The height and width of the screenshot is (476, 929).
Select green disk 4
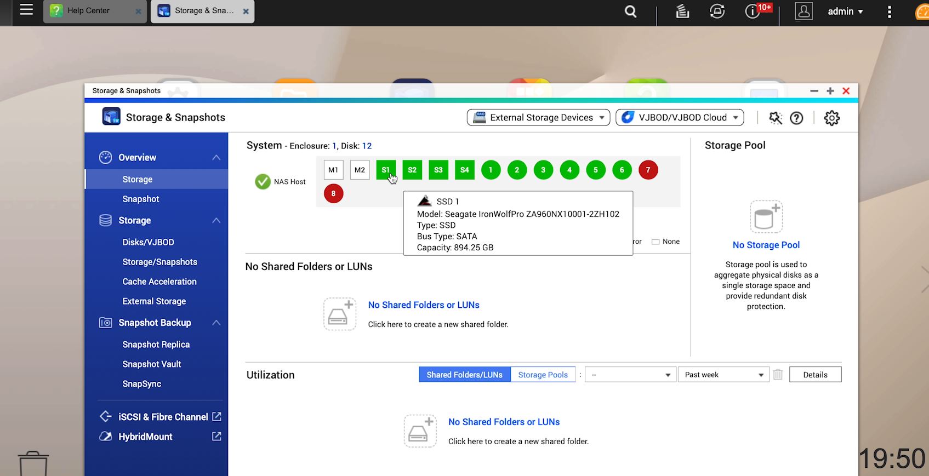click(569, 170)
